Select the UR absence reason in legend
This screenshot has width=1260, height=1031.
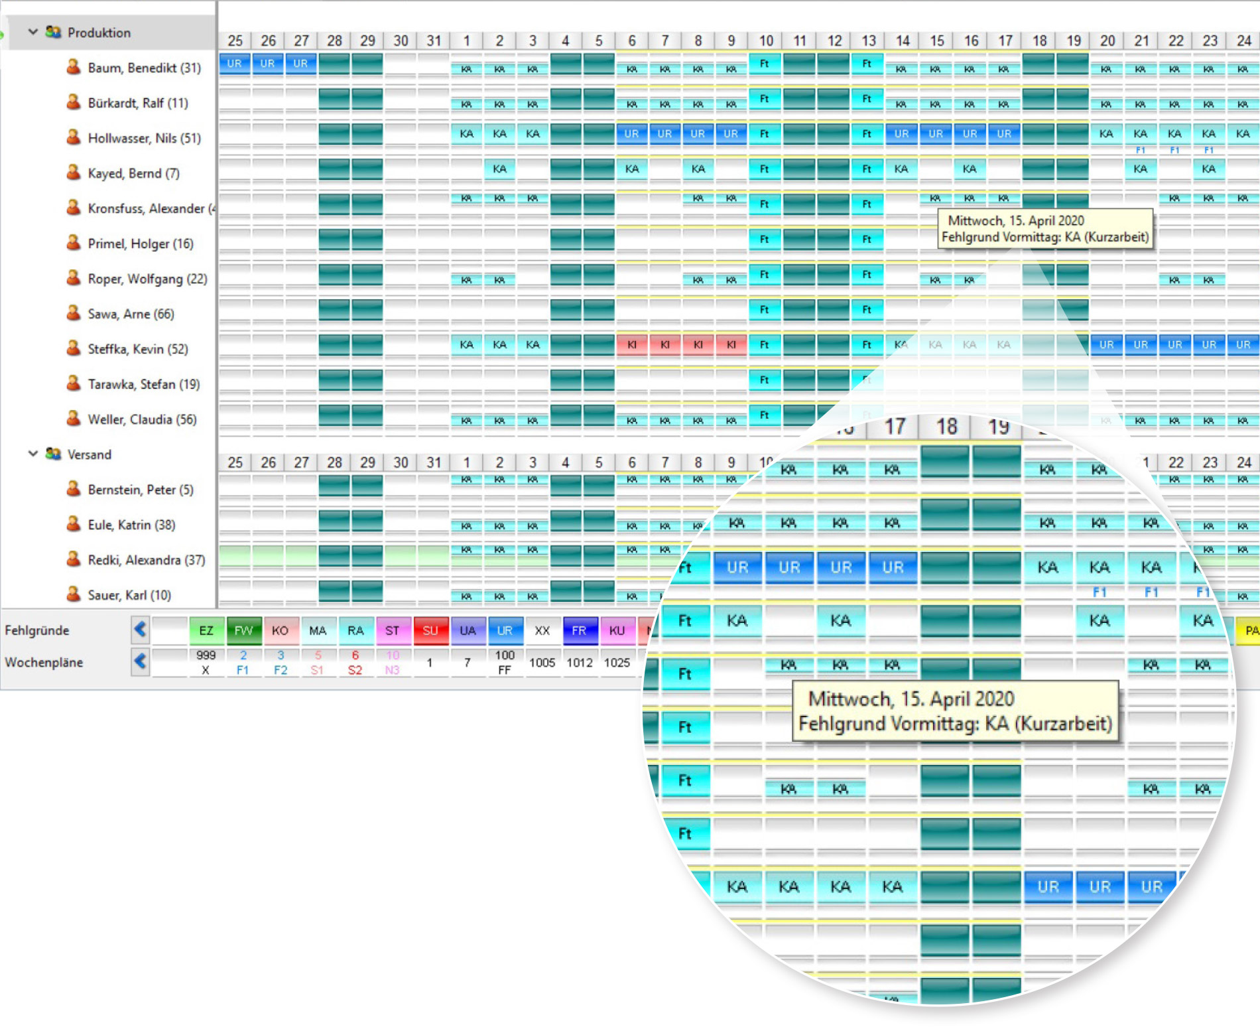pyautogui.click(x=505, y=630)
